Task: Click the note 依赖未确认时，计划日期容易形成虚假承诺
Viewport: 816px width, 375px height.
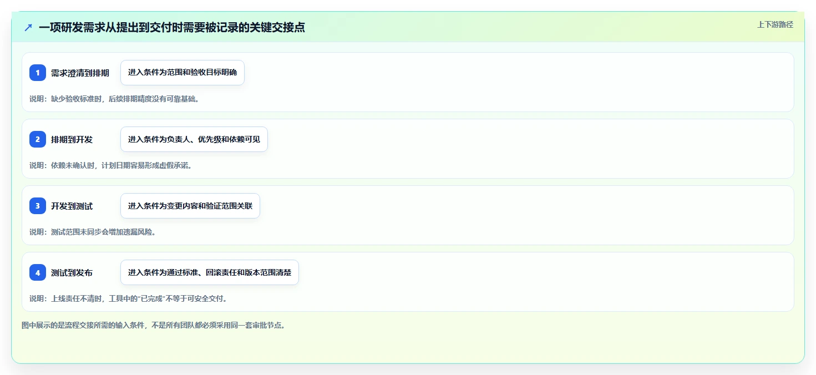Action: tap(110, 165)
